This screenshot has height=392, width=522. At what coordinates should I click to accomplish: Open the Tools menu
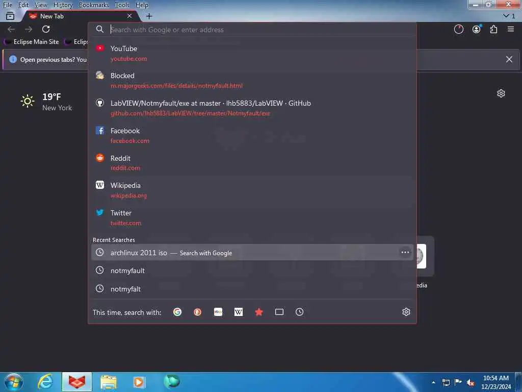122,5
